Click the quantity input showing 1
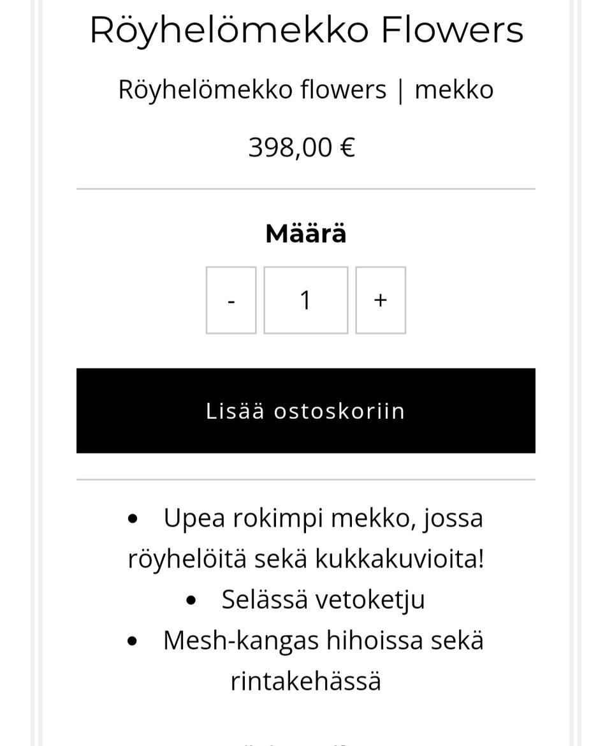Viewport: 612px width, 746px height. point(306,300)
